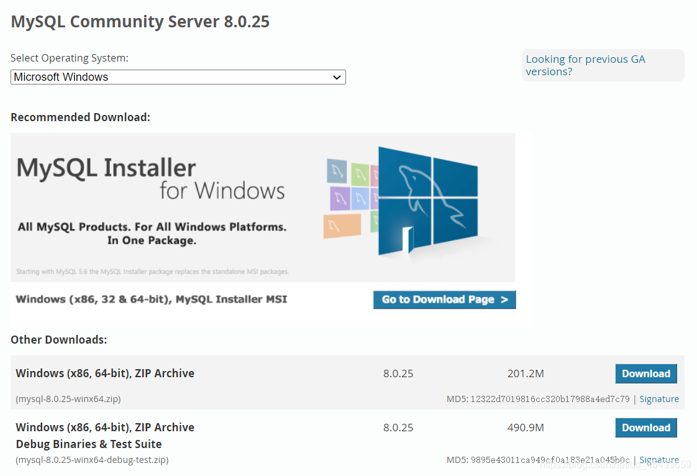Click the 8.0.25 version in Debug Binaries row
This screenshot has height=476, width=697.
tap(398, 428)
